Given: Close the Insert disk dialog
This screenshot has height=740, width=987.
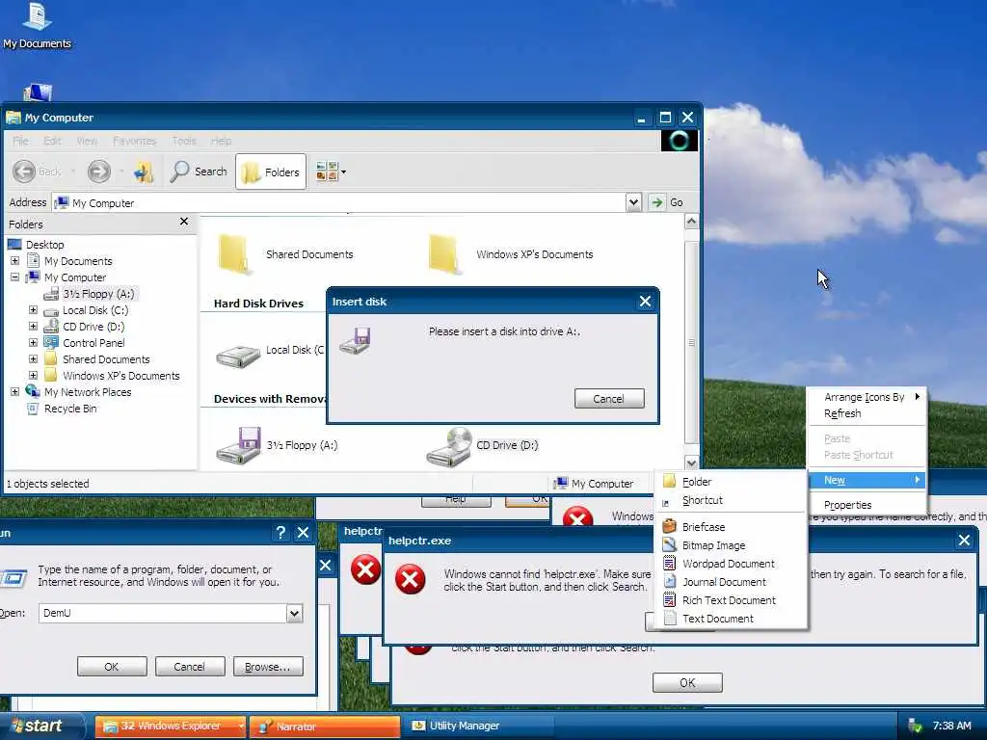Looking at the screenshot, I should 645,302.
